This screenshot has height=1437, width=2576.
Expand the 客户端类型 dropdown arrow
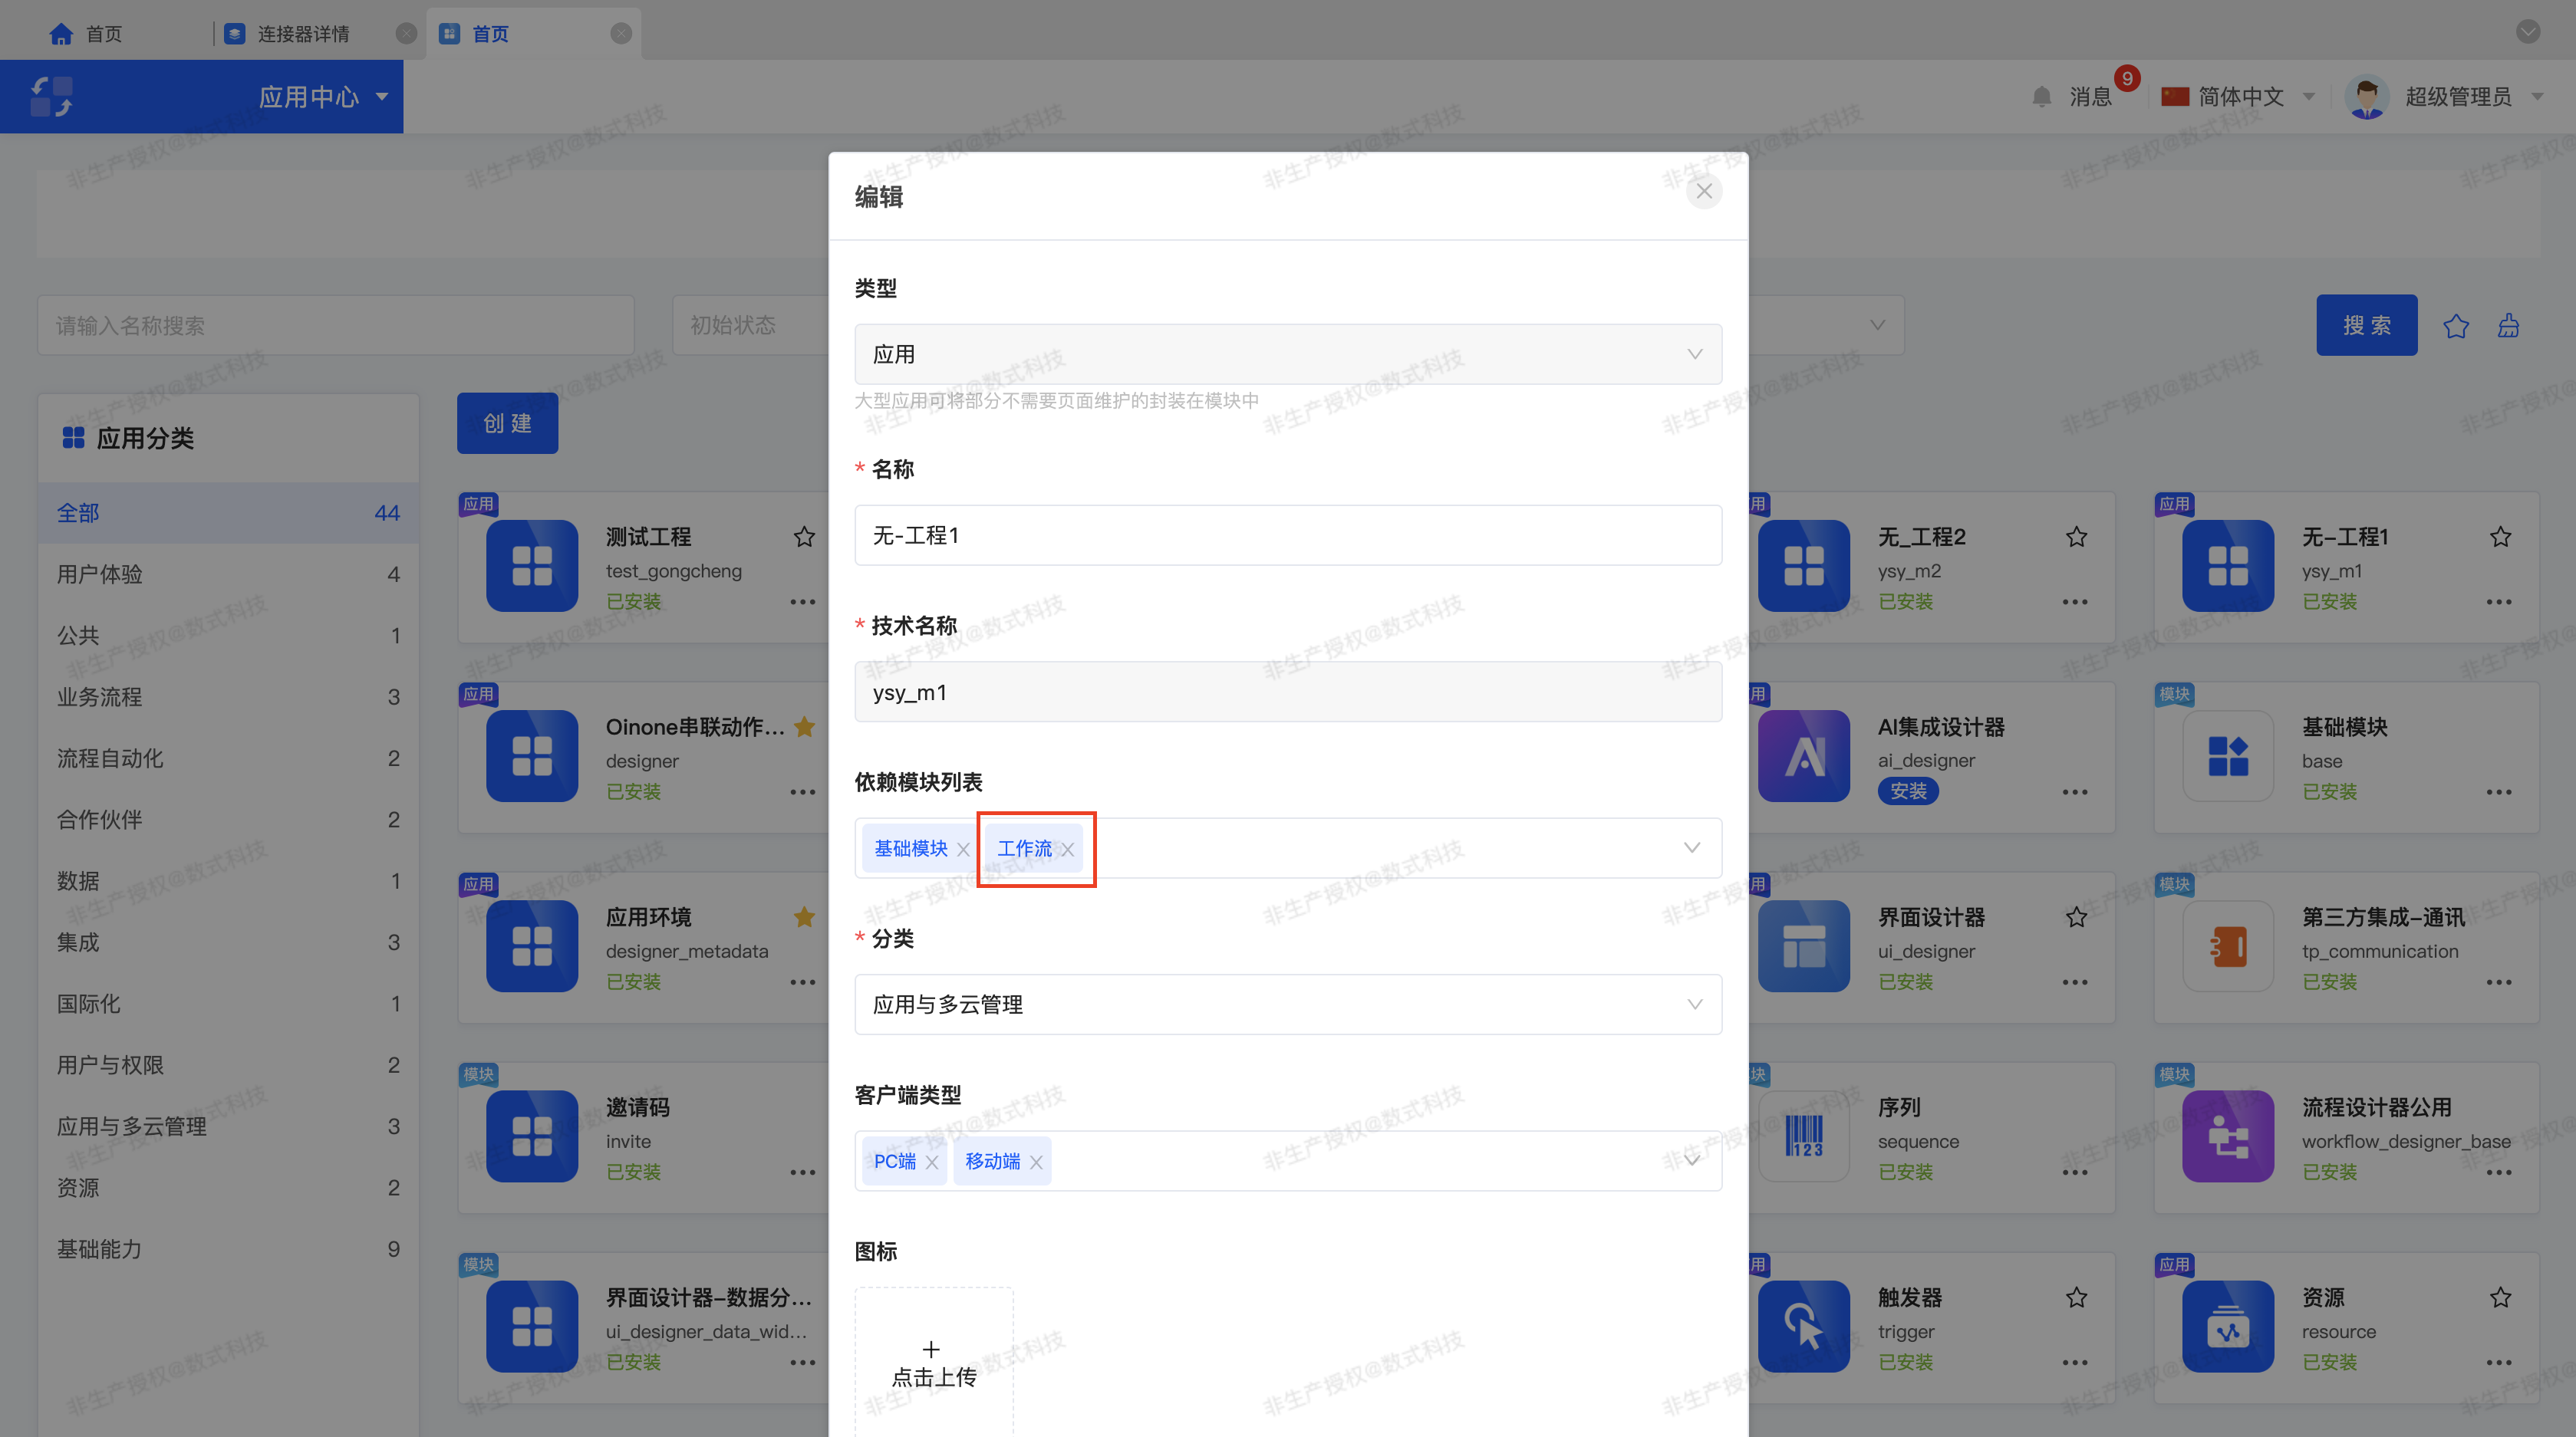pos(1692,1160)
